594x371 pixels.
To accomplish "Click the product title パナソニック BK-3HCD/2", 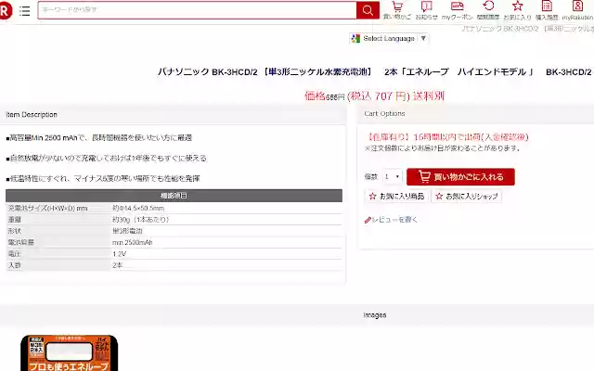I will tap(374, 72).
